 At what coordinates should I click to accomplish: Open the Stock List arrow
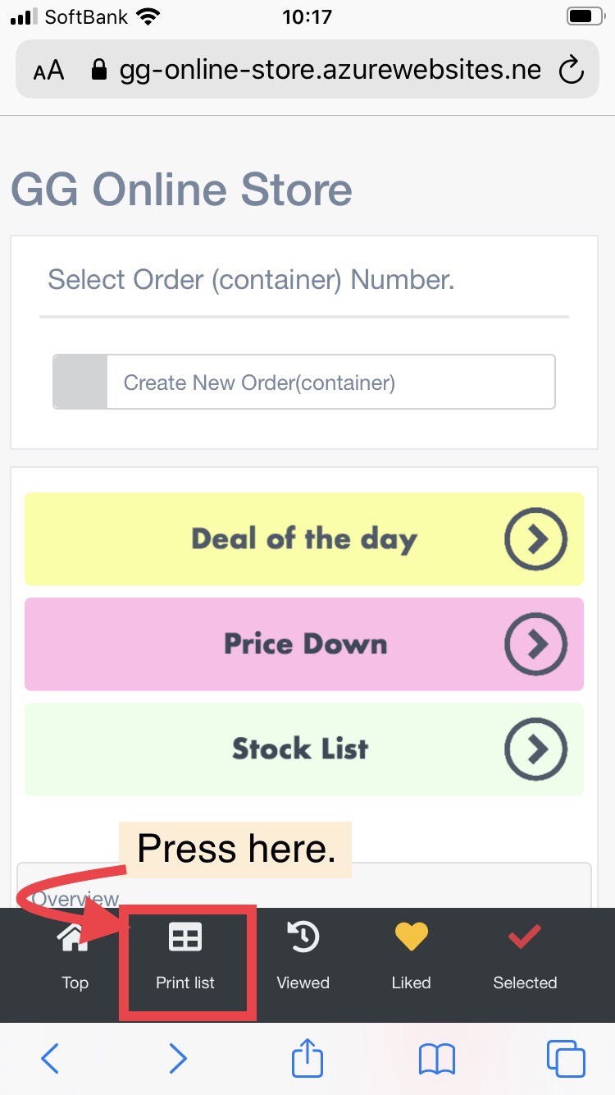(x=536, y=749)
